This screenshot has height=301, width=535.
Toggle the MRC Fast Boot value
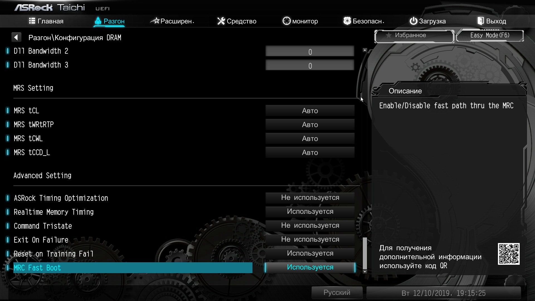(310, 267)
